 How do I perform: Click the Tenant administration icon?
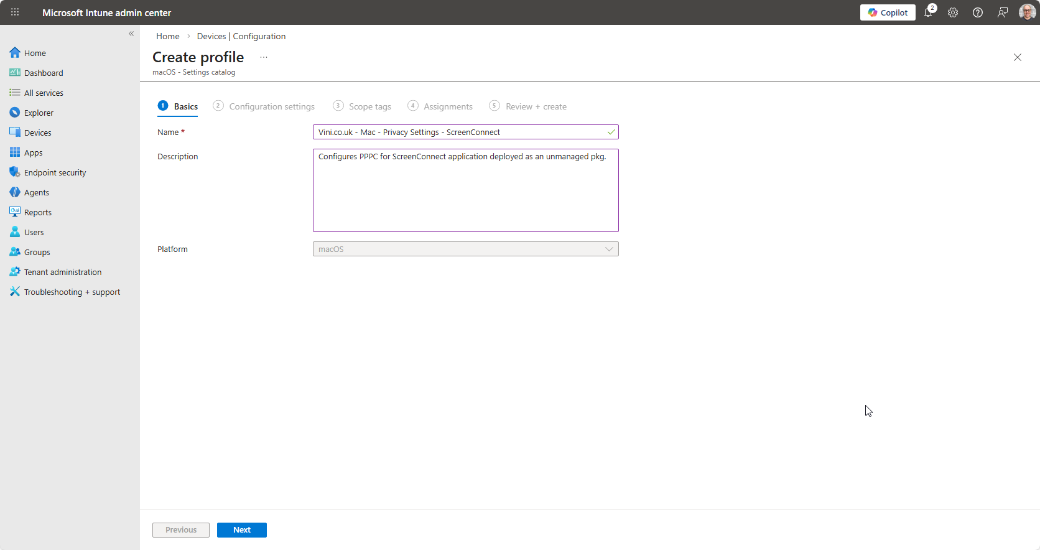[15, 272]
